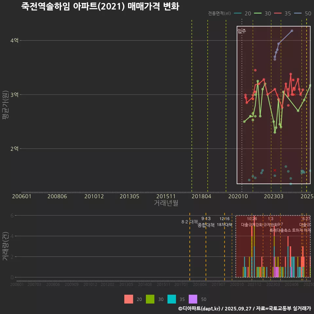Click the purple 50 swatch in bottom legend

tap(193, 299)
